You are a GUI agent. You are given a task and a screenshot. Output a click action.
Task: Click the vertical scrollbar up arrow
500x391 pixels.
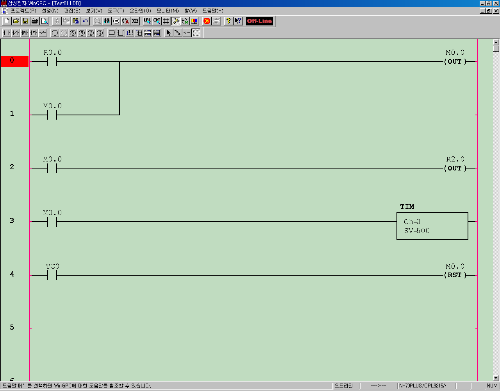pos(496,42)
